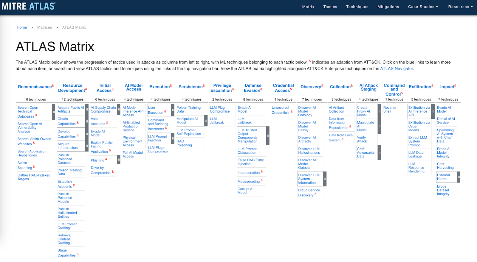Open Mitigations in the navbar
This screenshot has width=477, height=262.
(x=388, y=7)
